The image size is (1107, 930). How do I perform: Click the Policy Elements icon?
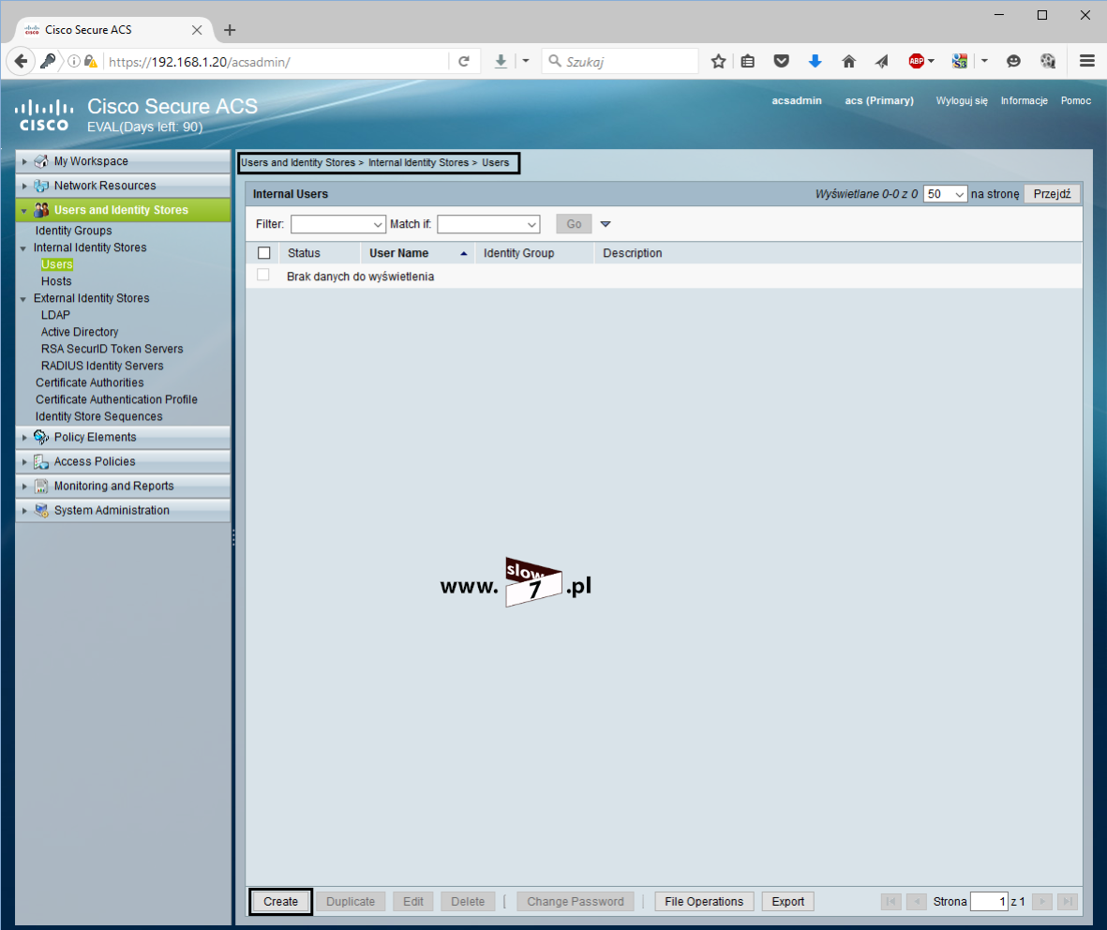[x=41, y=437]
